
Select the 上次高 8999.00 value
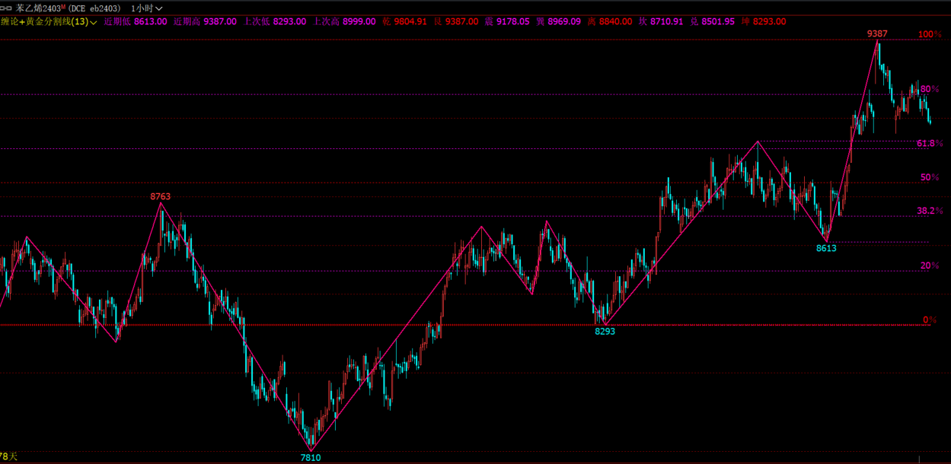click(345, 21)
